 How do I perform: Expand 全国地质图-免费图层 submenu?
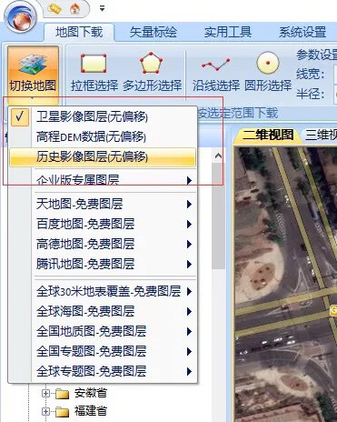(103, 331)
